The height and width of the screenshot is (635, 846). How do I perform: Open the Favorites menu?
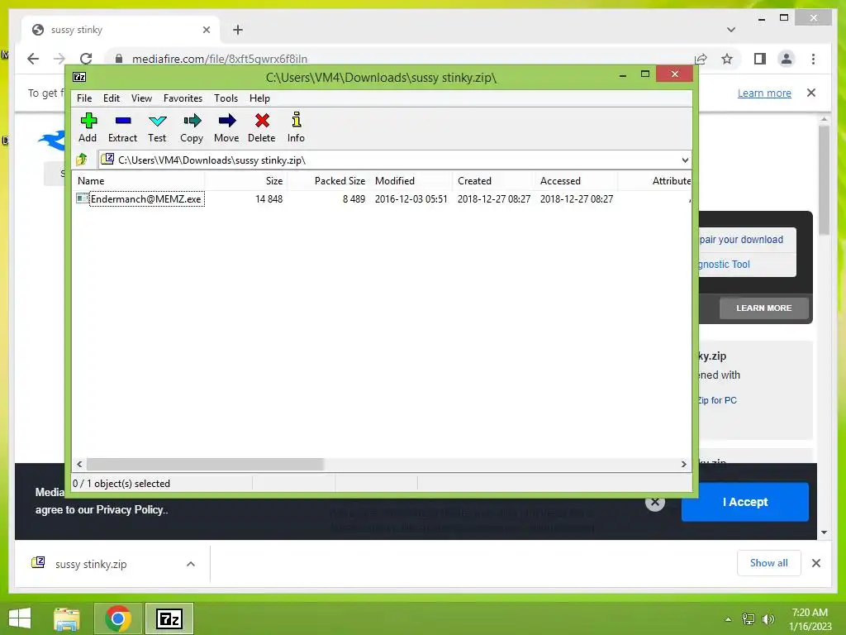tap(183, 98)
